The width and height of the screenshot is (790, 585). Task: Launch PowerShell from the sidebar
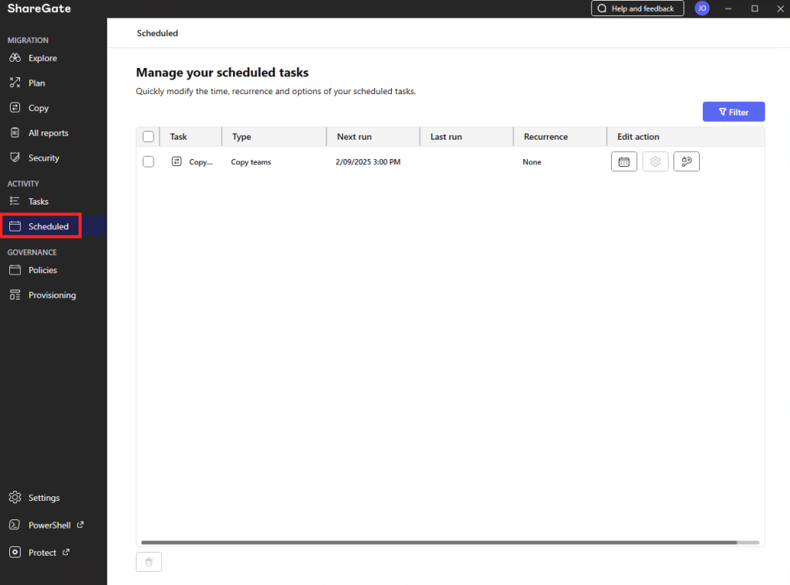pyautogui.click(x=49, y=525)
